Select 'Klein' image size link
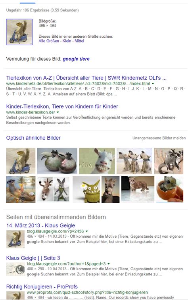This screenshot has width=188, height=300. point(67,41)
